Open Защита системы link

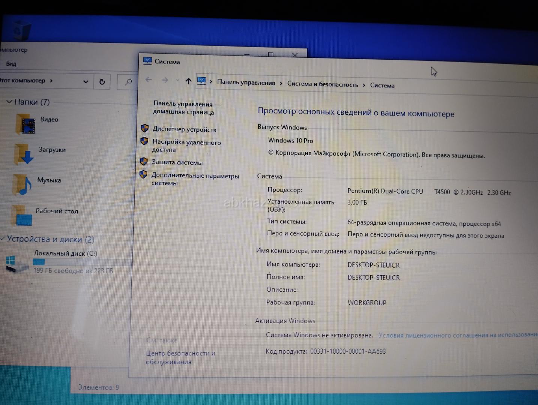click(x=177, y=162)
